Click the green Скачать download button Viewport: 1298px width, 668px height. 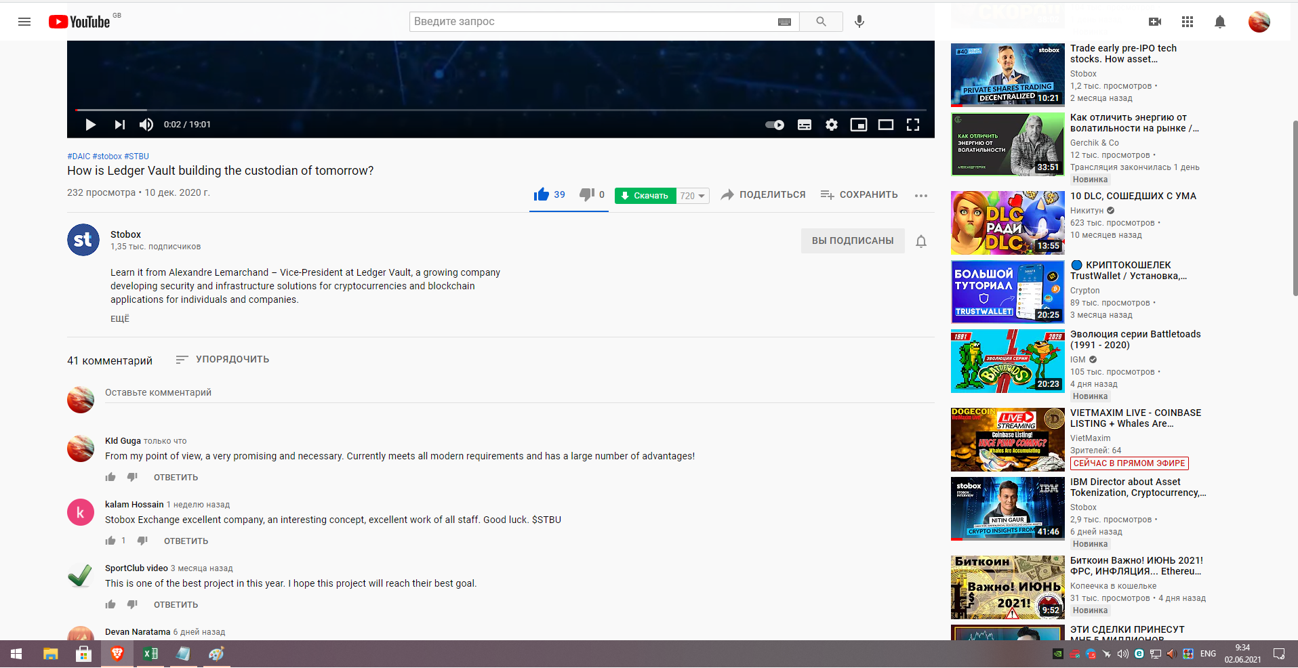tap(645, 196)
